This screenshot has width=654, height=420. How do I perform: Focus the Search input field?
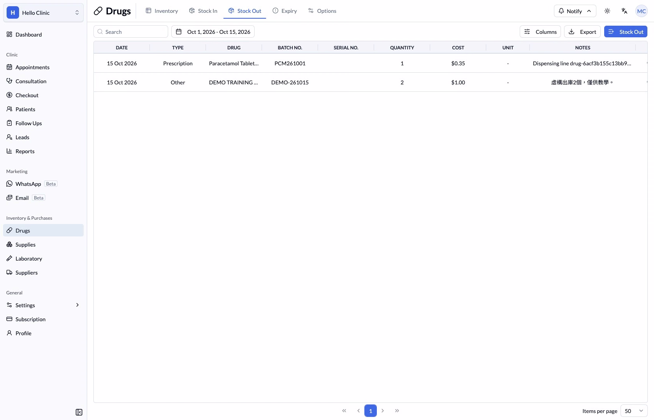tap(131, 32)
